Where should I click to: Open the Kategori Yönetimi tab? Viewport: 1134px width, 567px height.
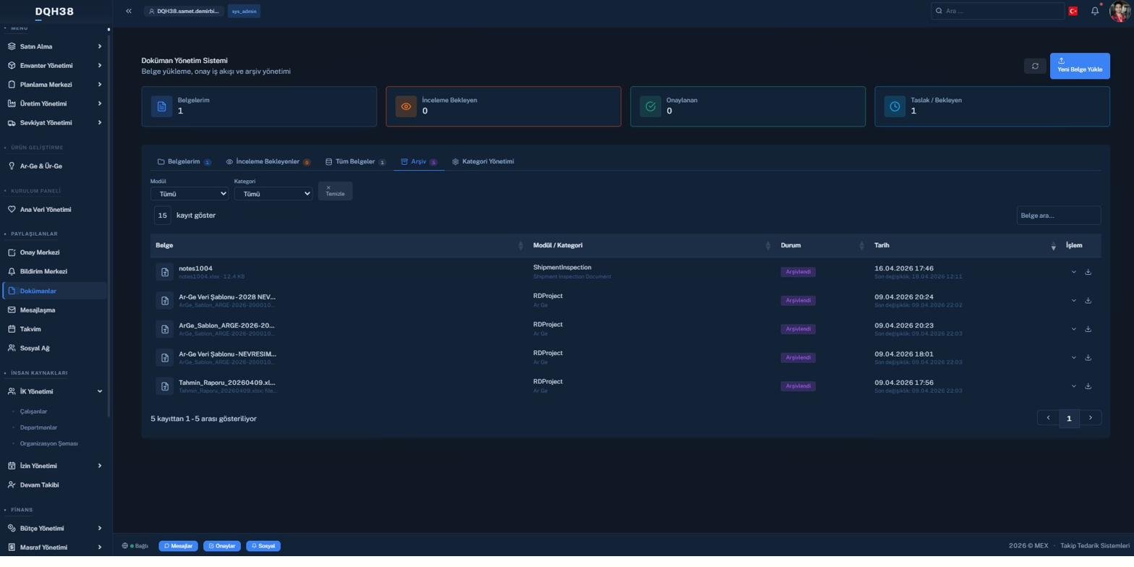point(482,162)
